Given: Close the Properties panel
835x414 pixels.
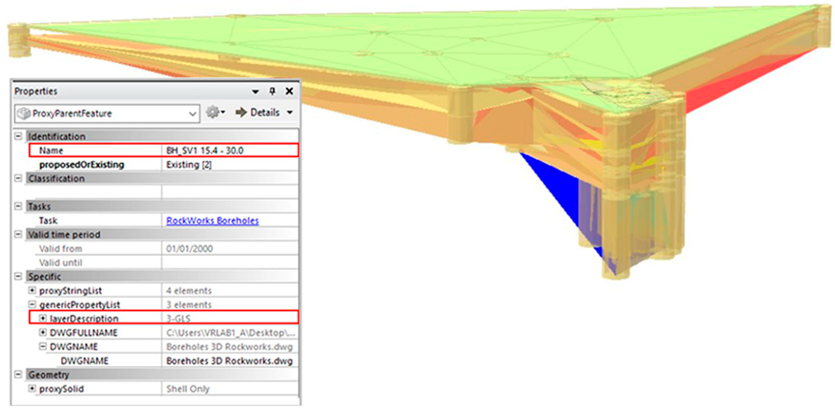Looking at the screenshot, I should click(x=289, y=91).
